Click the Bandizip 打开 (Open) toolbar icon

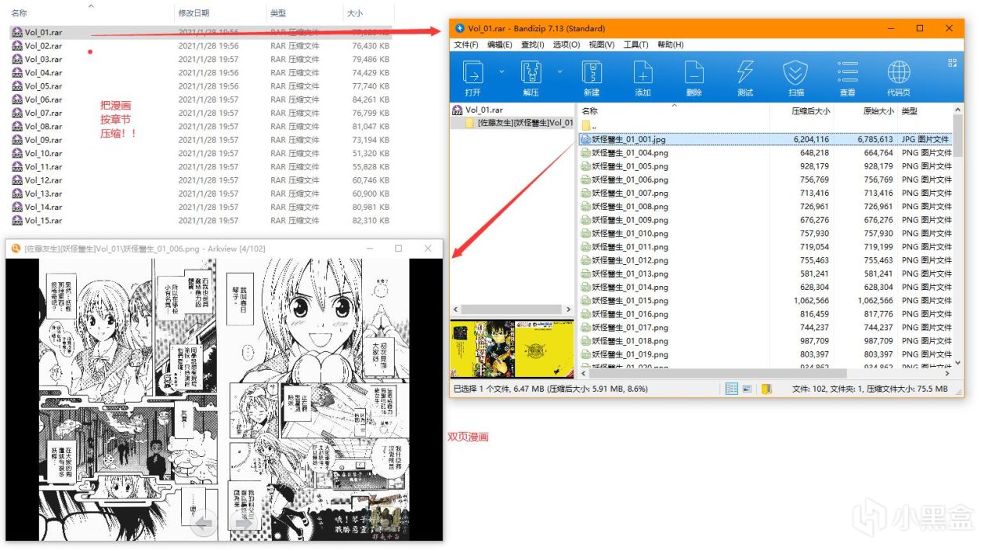coord(473,73)
